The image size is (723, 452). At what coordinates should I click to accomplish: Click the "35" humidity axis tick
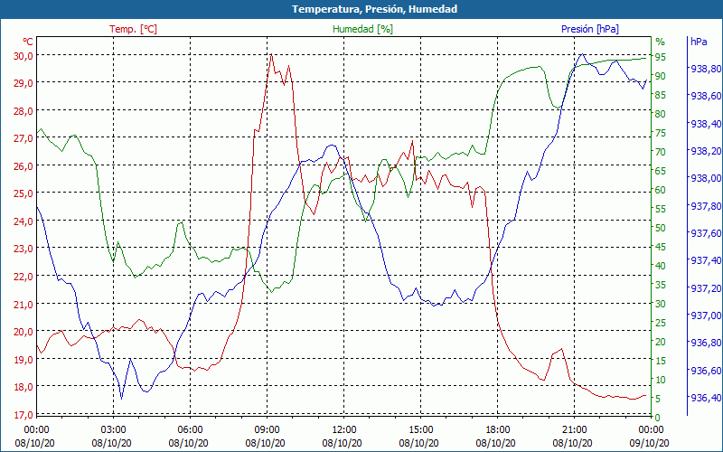click(661, 285)
